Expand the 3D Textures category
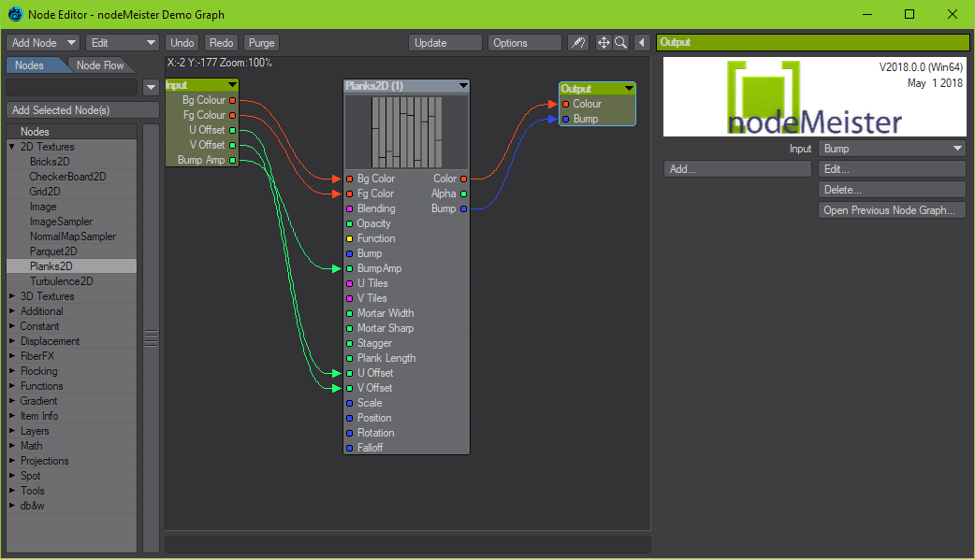 12,296
